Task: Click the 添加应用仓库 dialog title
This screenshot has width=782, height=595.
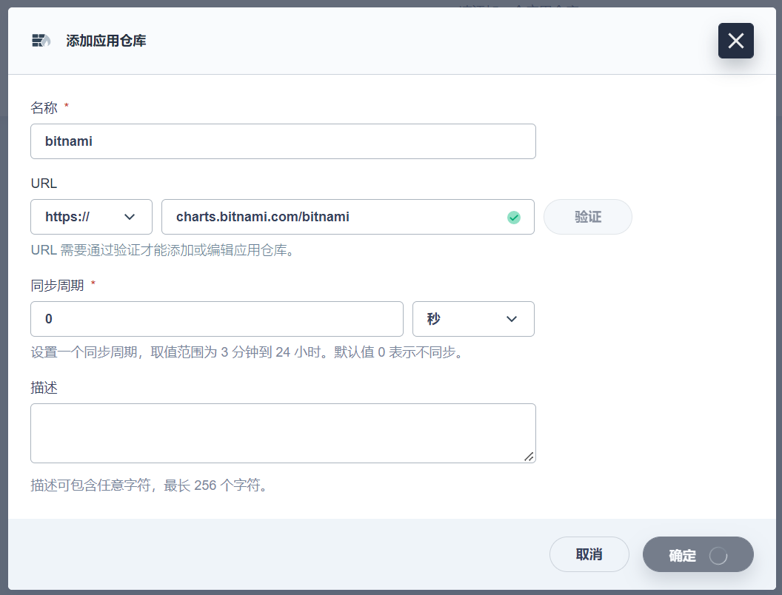Action: [x=106, y=41]
